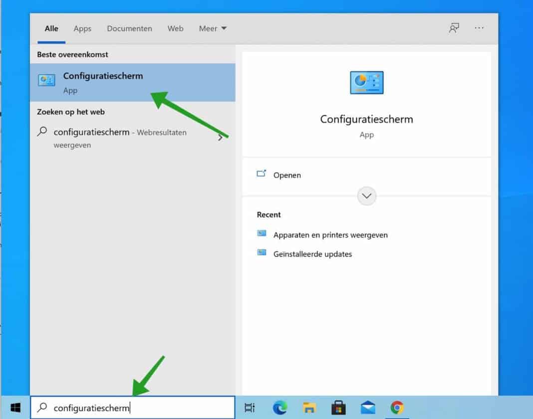Launch Microsoft Edge from the taskbar
Image resolution: width=533 pixels, height=419 pixels.
[x=280, y=408]
